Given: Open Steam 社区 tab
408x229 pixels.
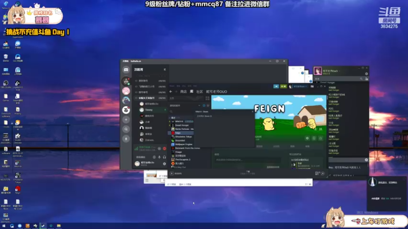Looking at the screenshot, I should 199,92.
